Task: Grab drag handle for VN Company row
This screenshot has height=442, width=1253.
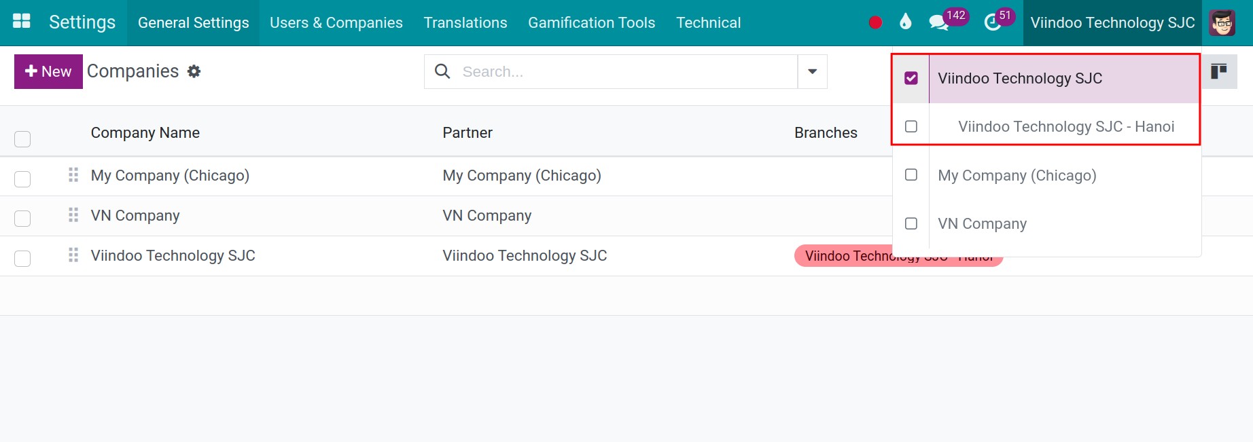Action: coord(73,215)
